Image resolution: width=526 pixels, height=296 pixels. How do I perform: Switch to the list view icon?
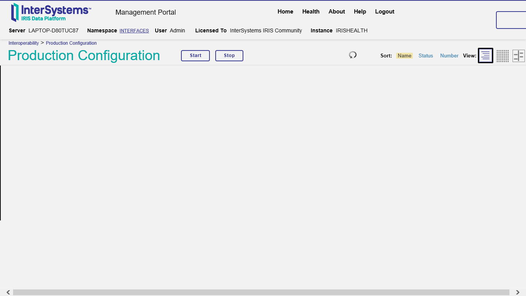point(486,55)
